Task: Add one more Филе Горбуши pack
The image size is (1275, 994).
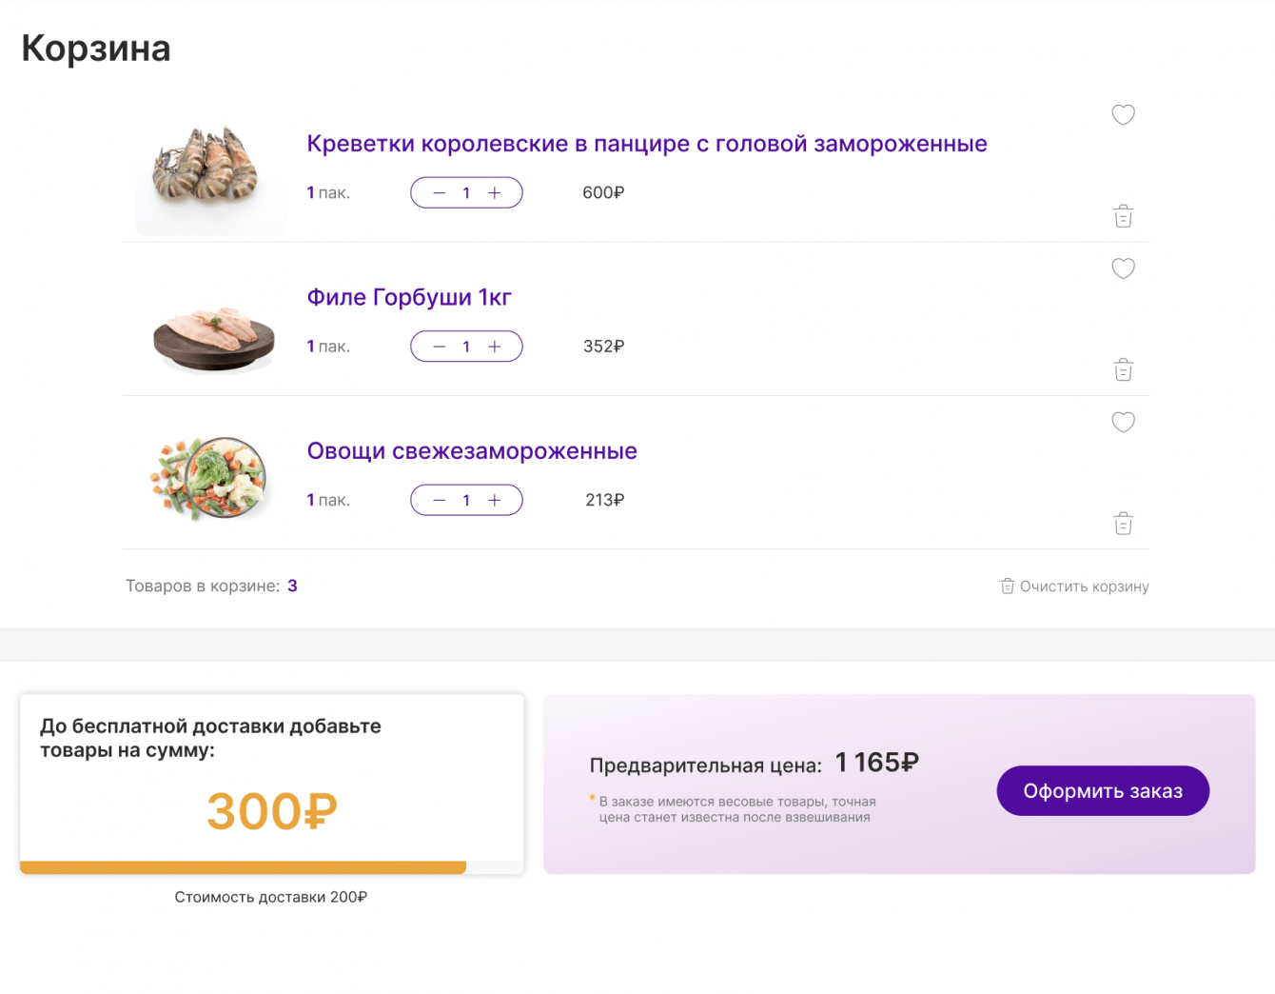Action: click(495, 347)
